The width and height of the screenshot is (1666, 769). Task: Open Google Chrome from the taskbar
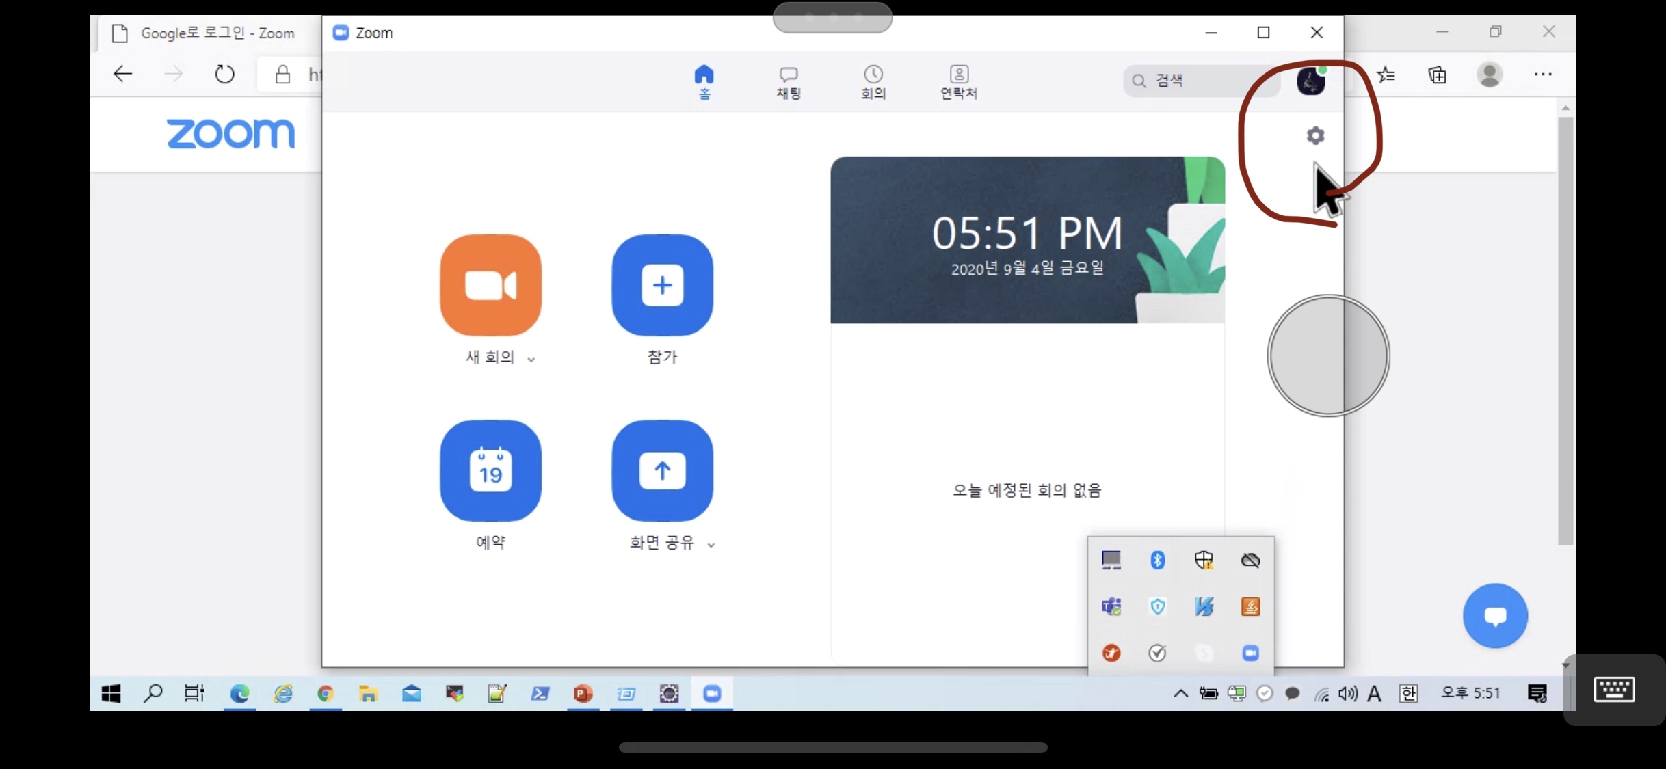tap(326, 694)
